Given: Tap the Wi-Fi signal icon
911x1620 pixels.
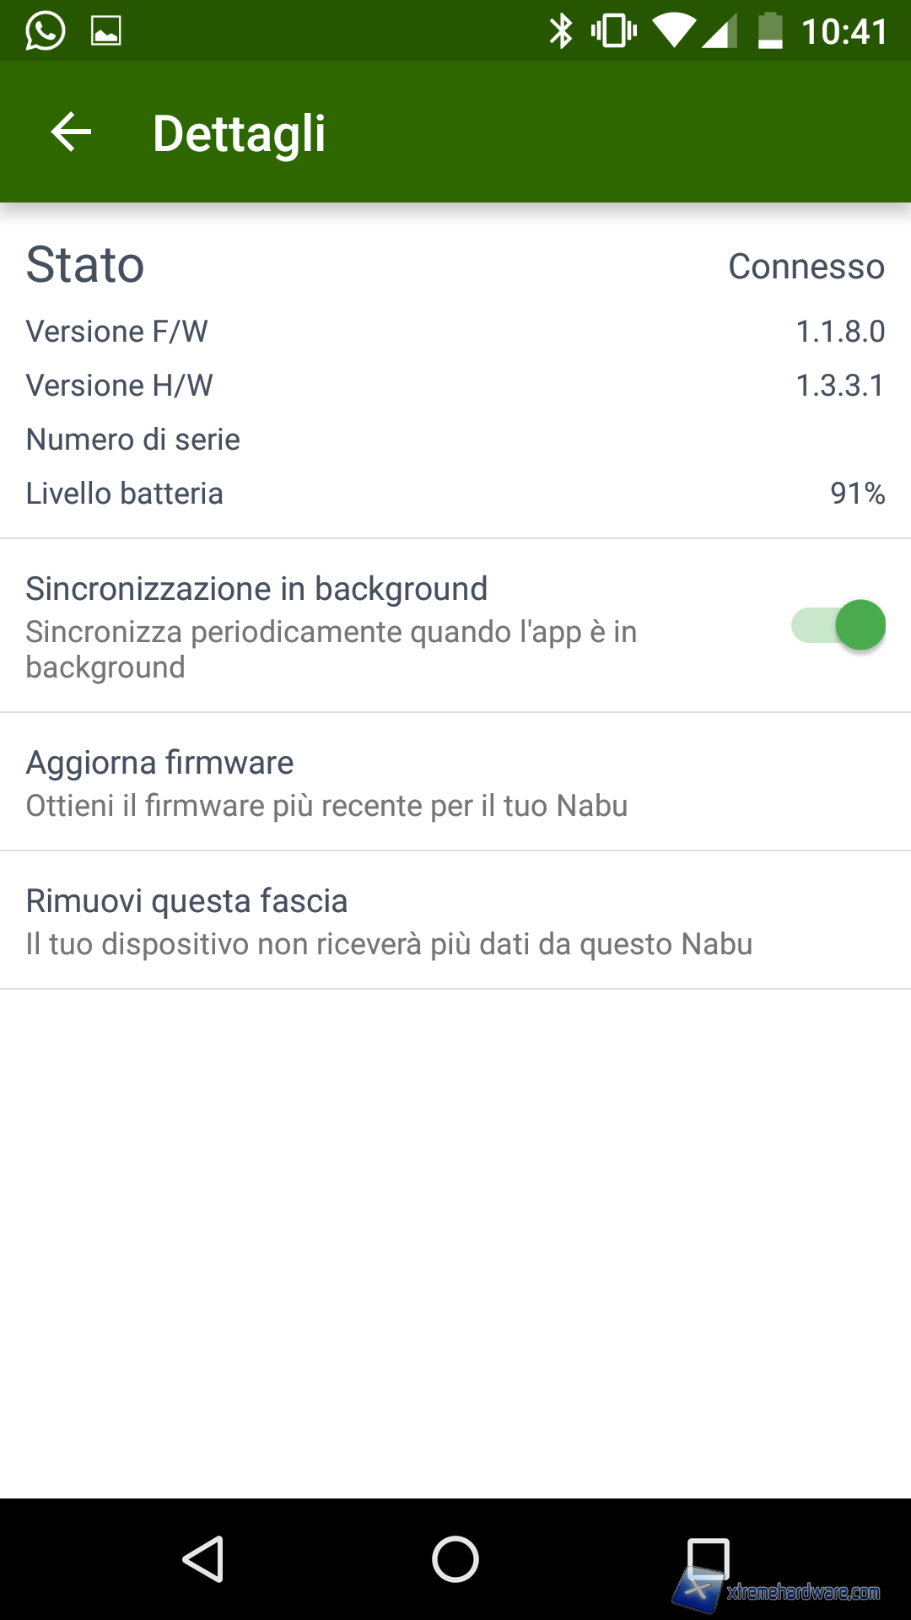Looking at the screenshot, I should (x=675, y=31).
